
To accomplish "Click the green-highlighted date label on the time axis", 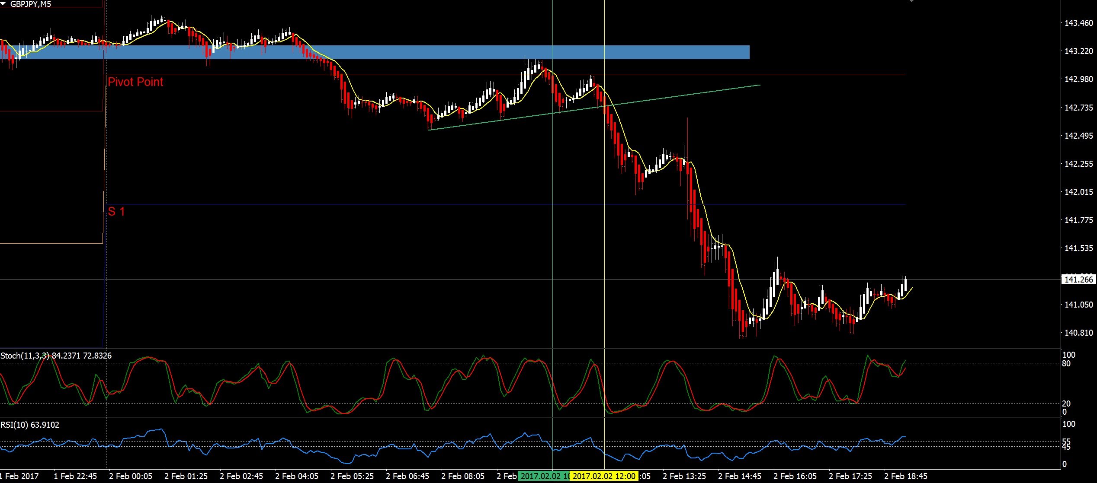I will (x=543, y=477).
